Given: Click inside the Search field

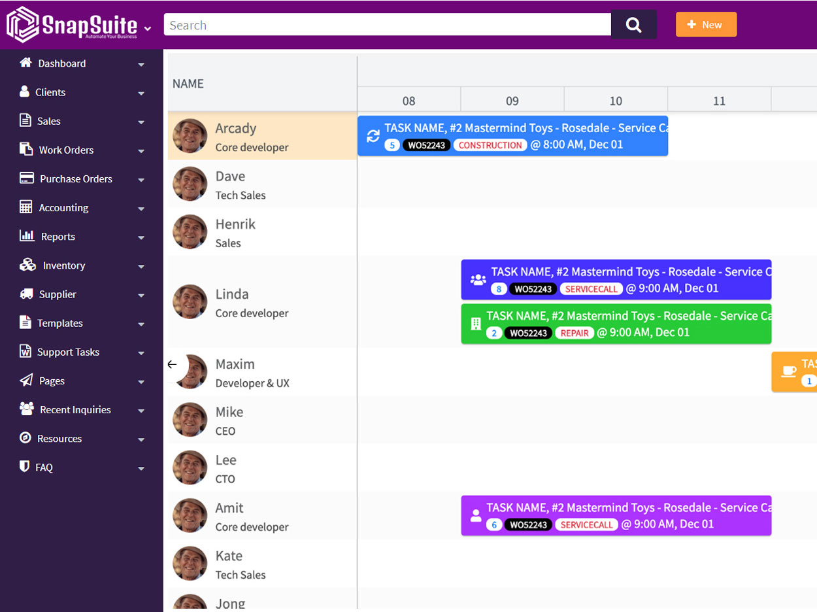Looking at the screenshot, I should tap(386, 25).
